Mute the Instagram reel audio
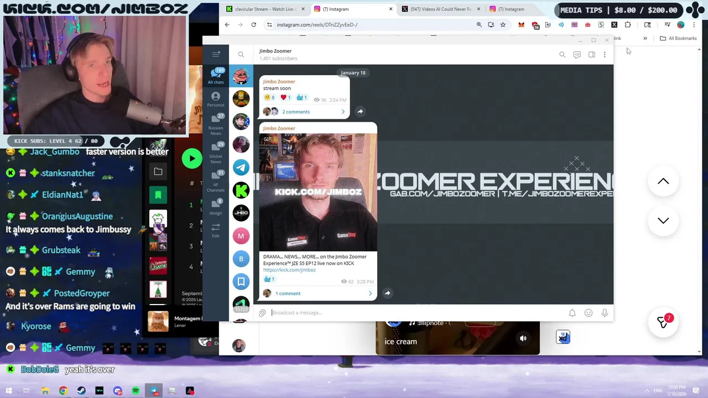This screenshot has width=708, height=398. pyautogui.click(x=523, y=338)
